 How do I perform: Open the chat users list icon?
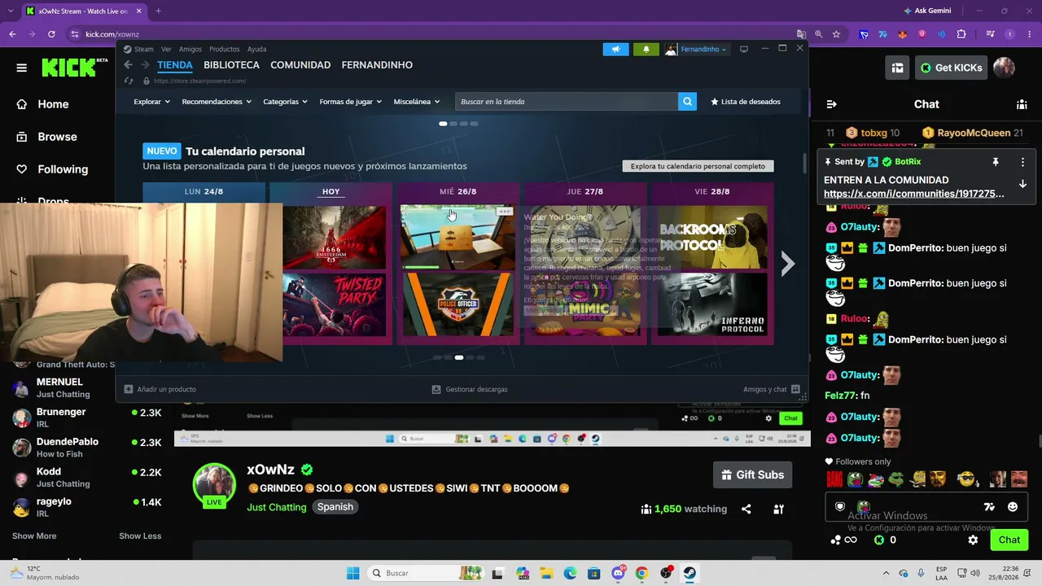coord(1022,104)
